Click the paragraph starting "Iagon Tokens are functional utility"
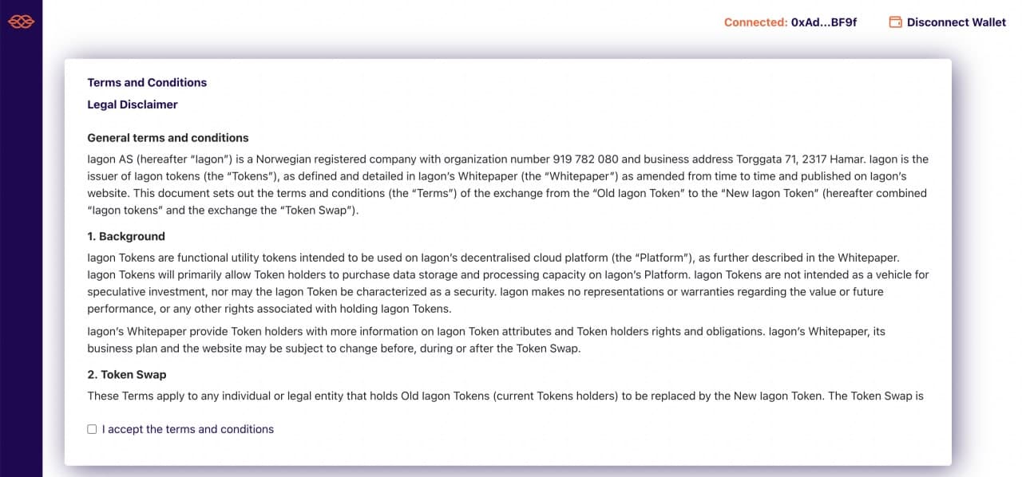Viewport: 1022px width, 477px height. click(x=508, y=283)
